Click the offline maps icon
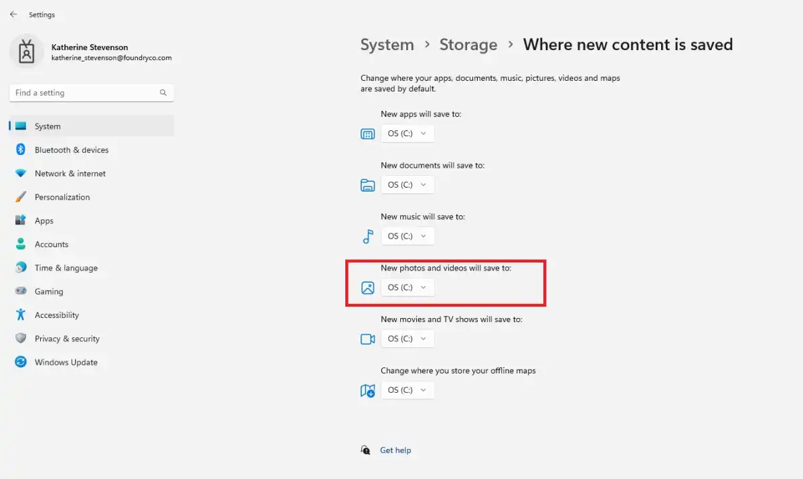Image resolution: width=803 pixels, height=479 pixels. click(x=367, y=390)
